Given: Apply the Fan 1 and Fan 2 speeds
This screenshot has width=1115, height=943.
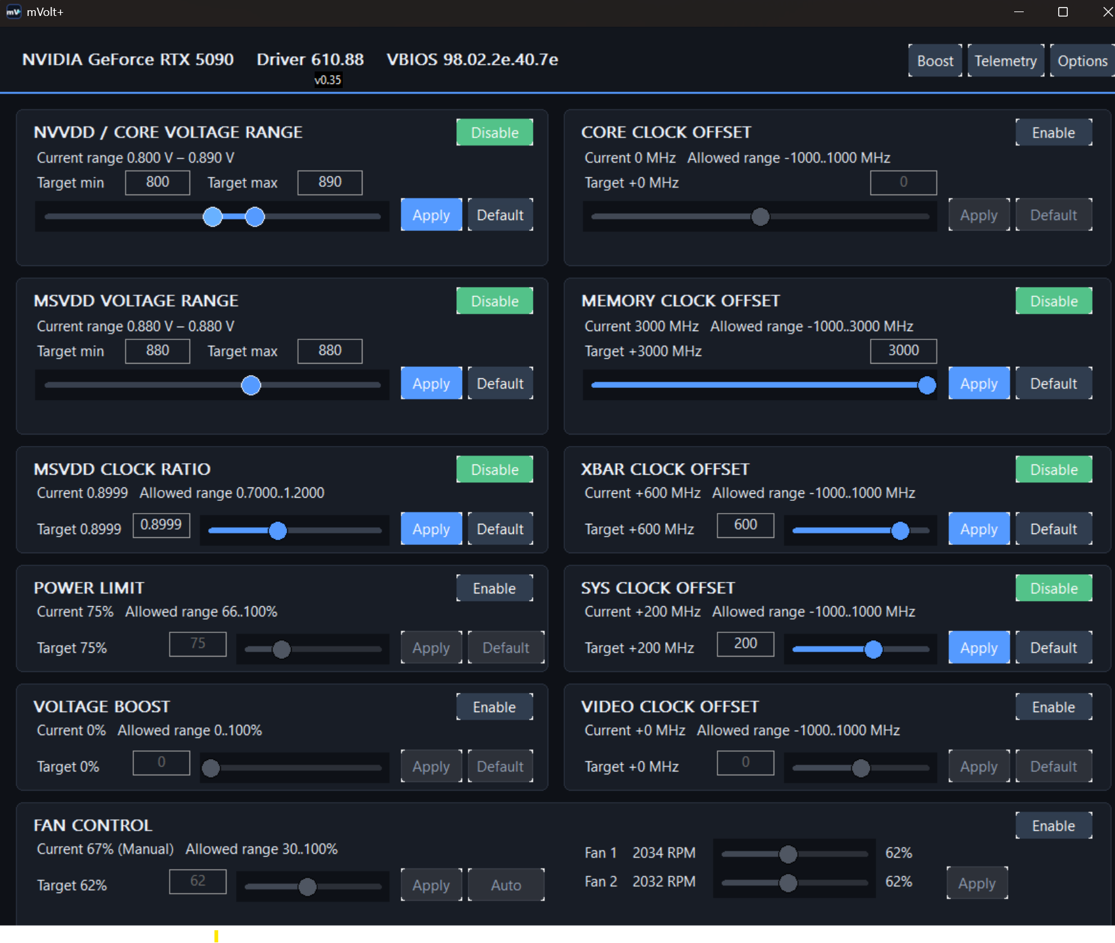Looking at the screenshot, I should point(977,883).
